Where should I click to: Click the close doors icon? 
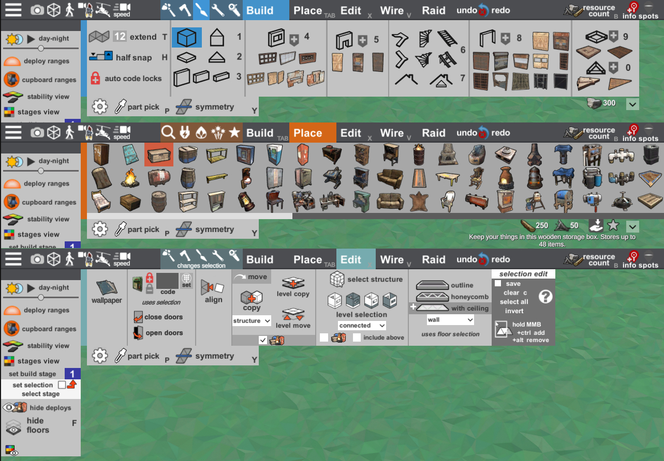click(x=138, y=317)
